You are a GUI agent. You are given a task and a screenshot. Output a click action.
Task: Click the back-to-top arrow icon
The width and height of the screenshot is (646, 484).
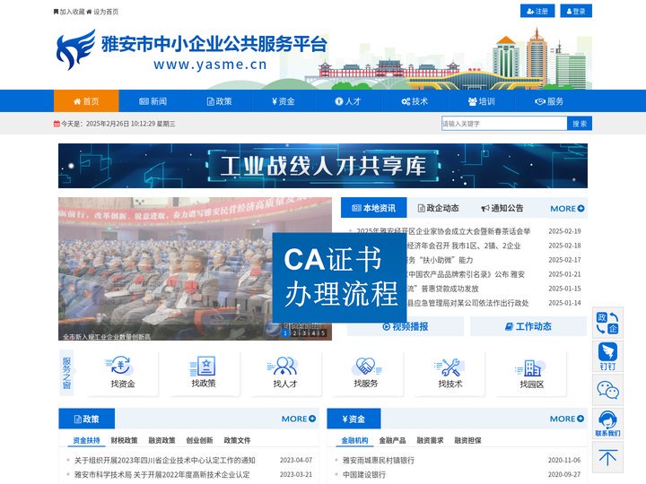point(607,458)
